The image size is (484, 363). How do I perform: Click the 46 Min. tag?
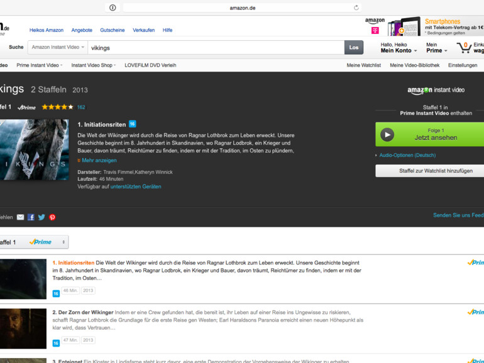[x=70, y=291]
